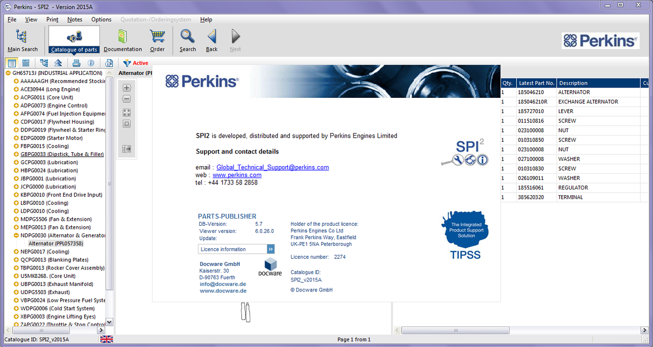The height and width of the screenshot is (347, 653).
Task: Click the Global_Technical_Support@perkins.com email link
Action: pyautogui.click(x=272, y=167)
